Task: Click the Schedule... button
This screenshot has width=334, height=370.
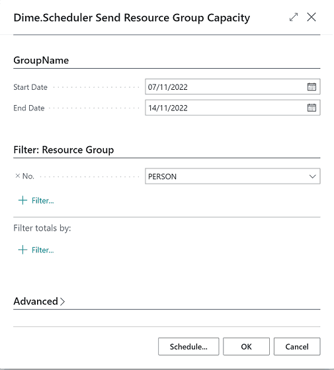Action: [x=188, y=346]
